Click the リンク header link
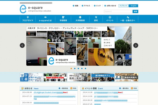 click(x=97, y=6)
